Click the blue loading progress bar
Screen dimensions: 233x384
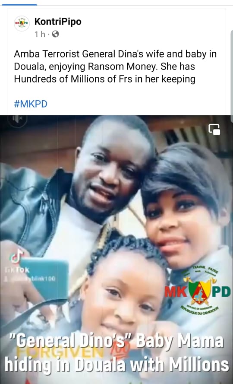[x=19, y=5]
